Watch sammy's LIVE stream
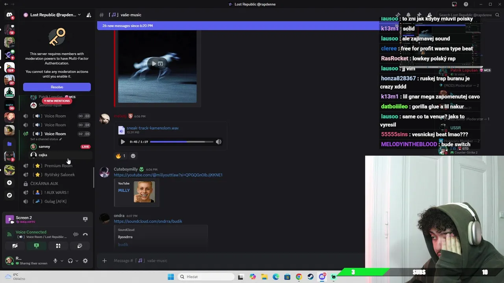The width and height of the screenshot is (504, 283). coord(85,147)
